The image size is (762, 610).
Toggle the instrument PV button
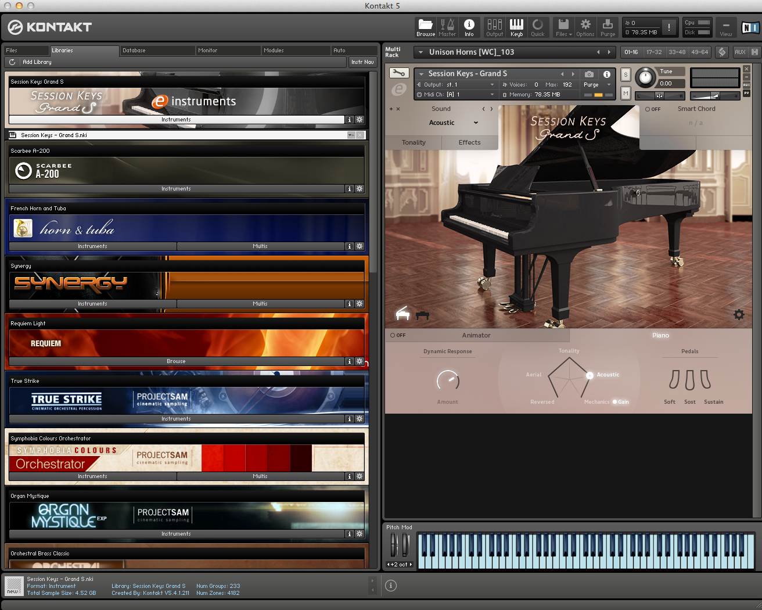click(x=747, y=93)
